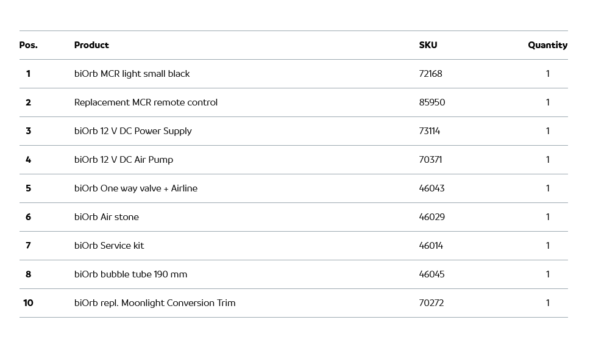Open biOrb One way valve + Airline
The image size is (593, 353).
pos(136,188)
